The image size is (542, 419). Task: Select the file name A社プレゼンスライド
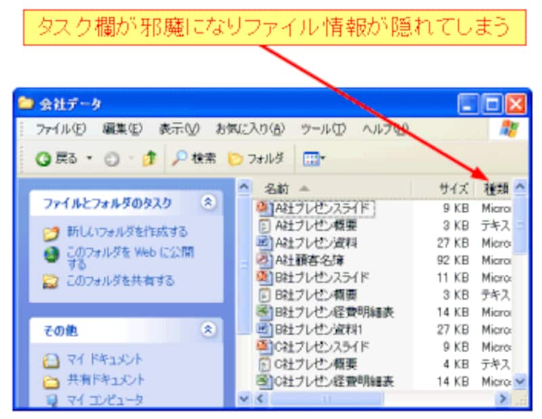(323, 208)
